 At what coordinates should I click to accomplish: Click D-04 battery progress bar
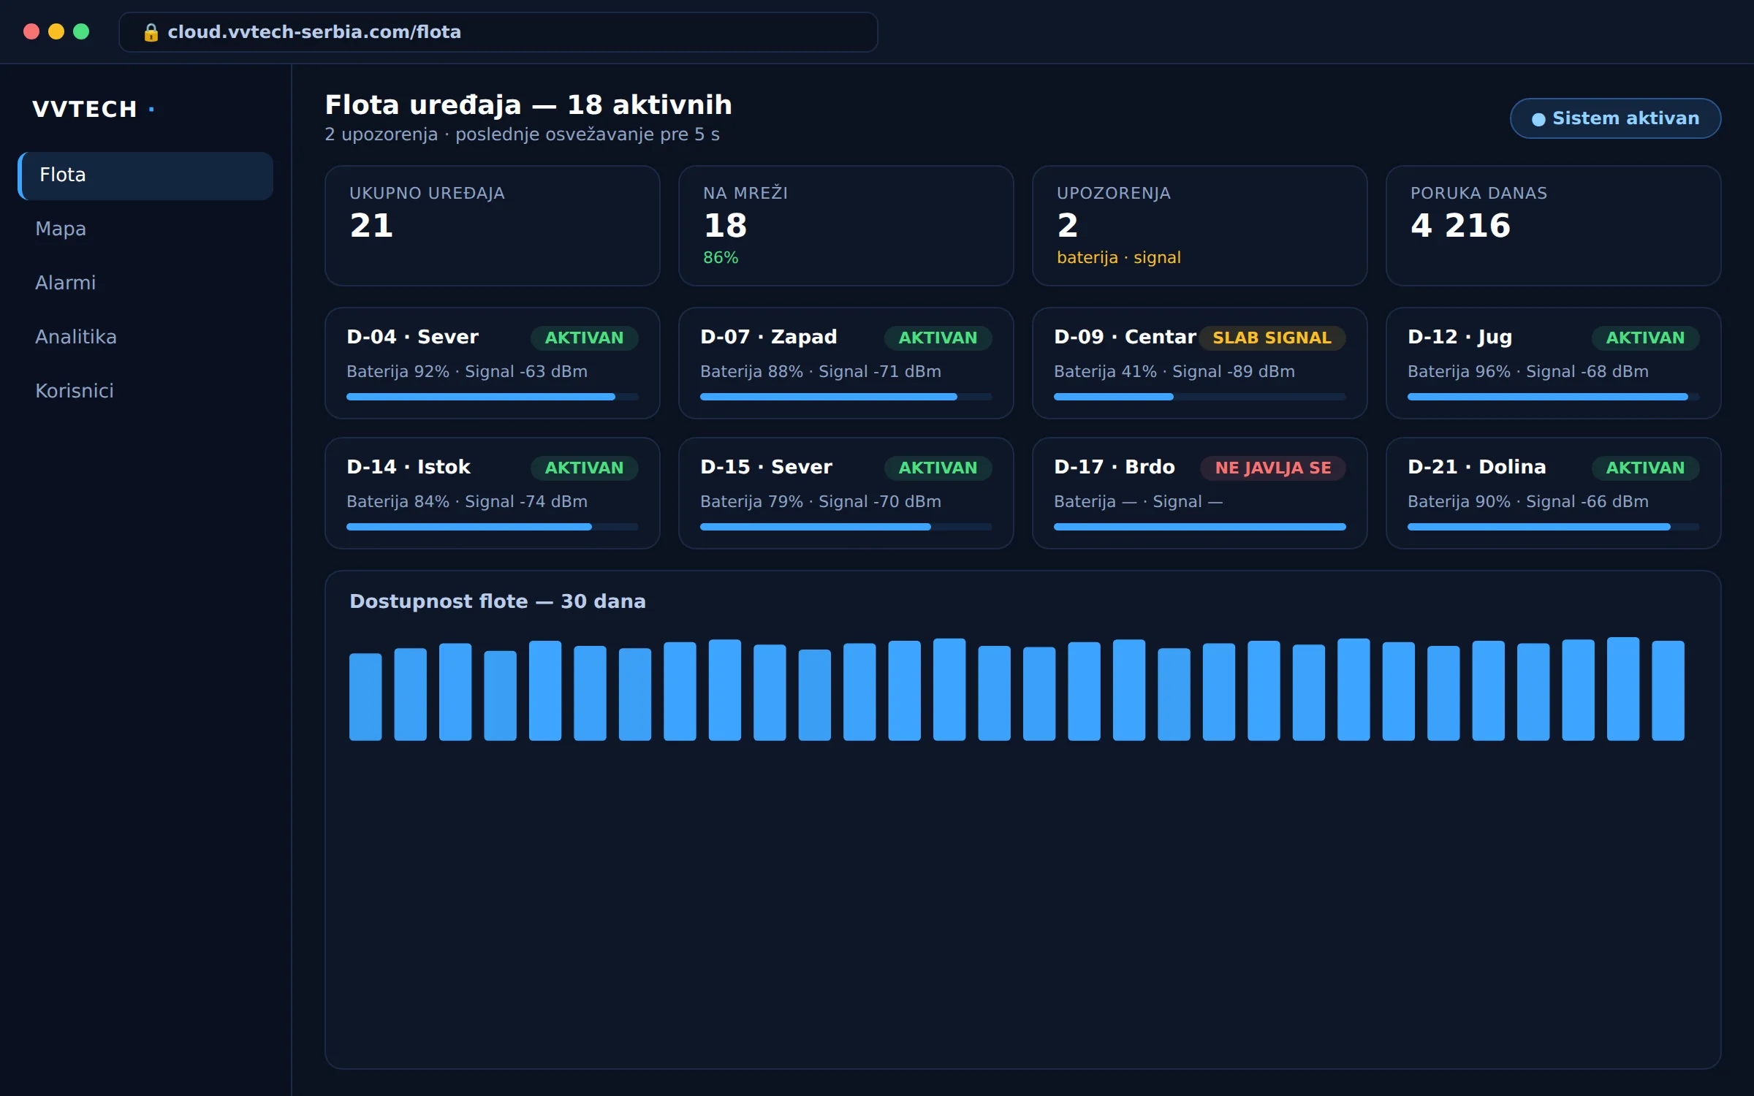point(493,397)
